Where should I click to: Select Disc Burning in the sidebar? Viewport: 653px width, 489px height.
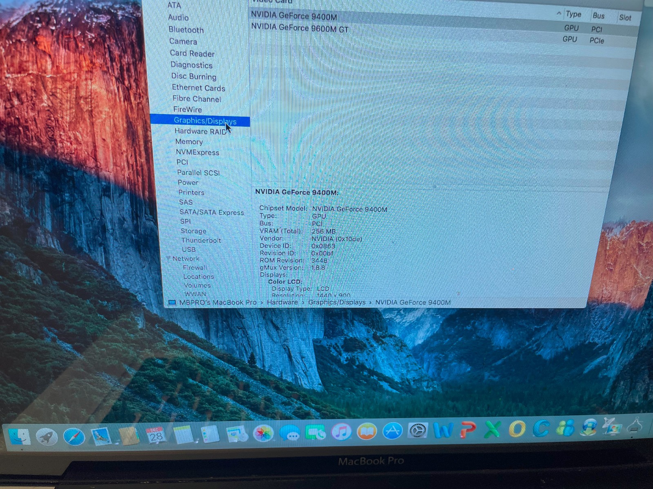pos(194,77)
